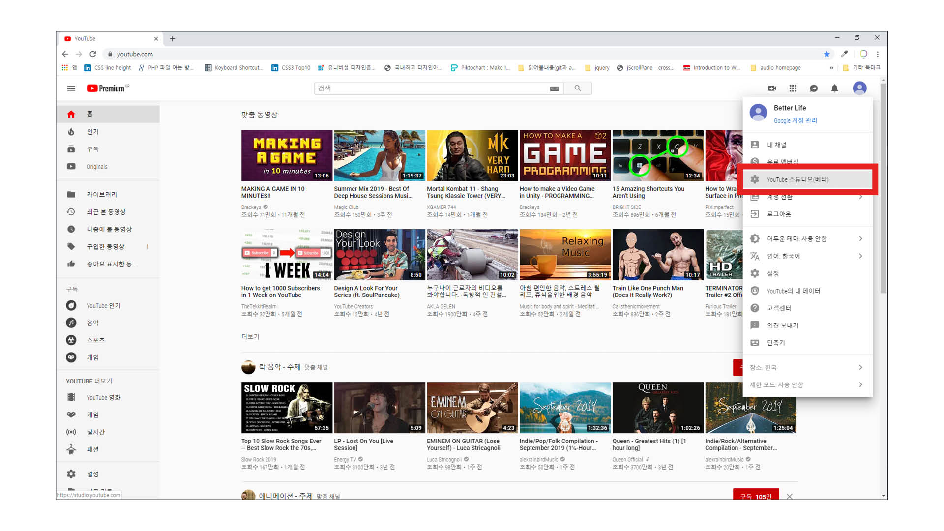Open 15 Amazing Shortcuts video thumbnail
Screen dimensions: 944x531
point(658,155)
